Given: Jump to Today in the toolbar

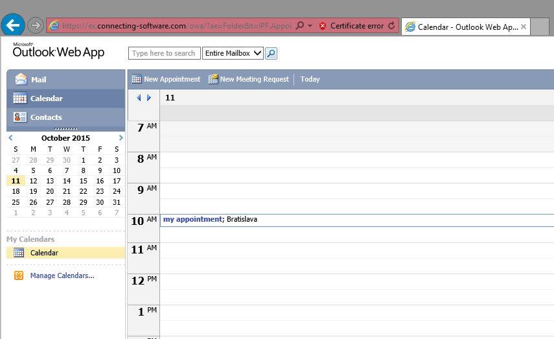Looking at the screenshot, I should 310,79.
